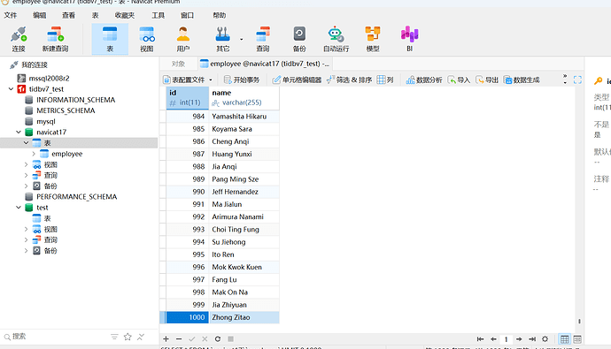The width and height of the screenshot is (611, 349).
Task: Open the Model (模型) toolbar icon
Action: click(x=373, y=39)
